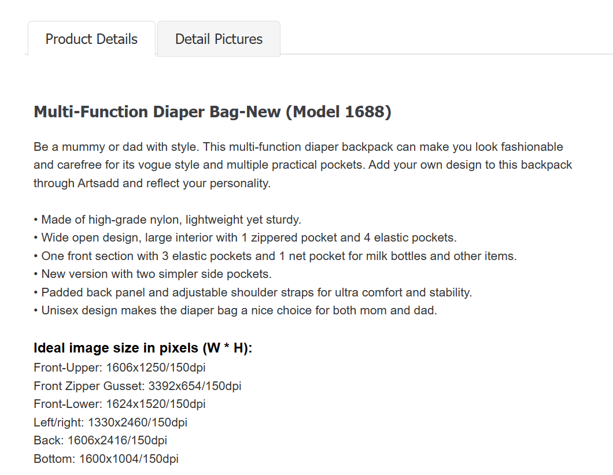Image resolution: width=613 pixels, height=475 pixels.
Task: Select the Back 1606x2416 size line
Action: (x=100, y=440)
